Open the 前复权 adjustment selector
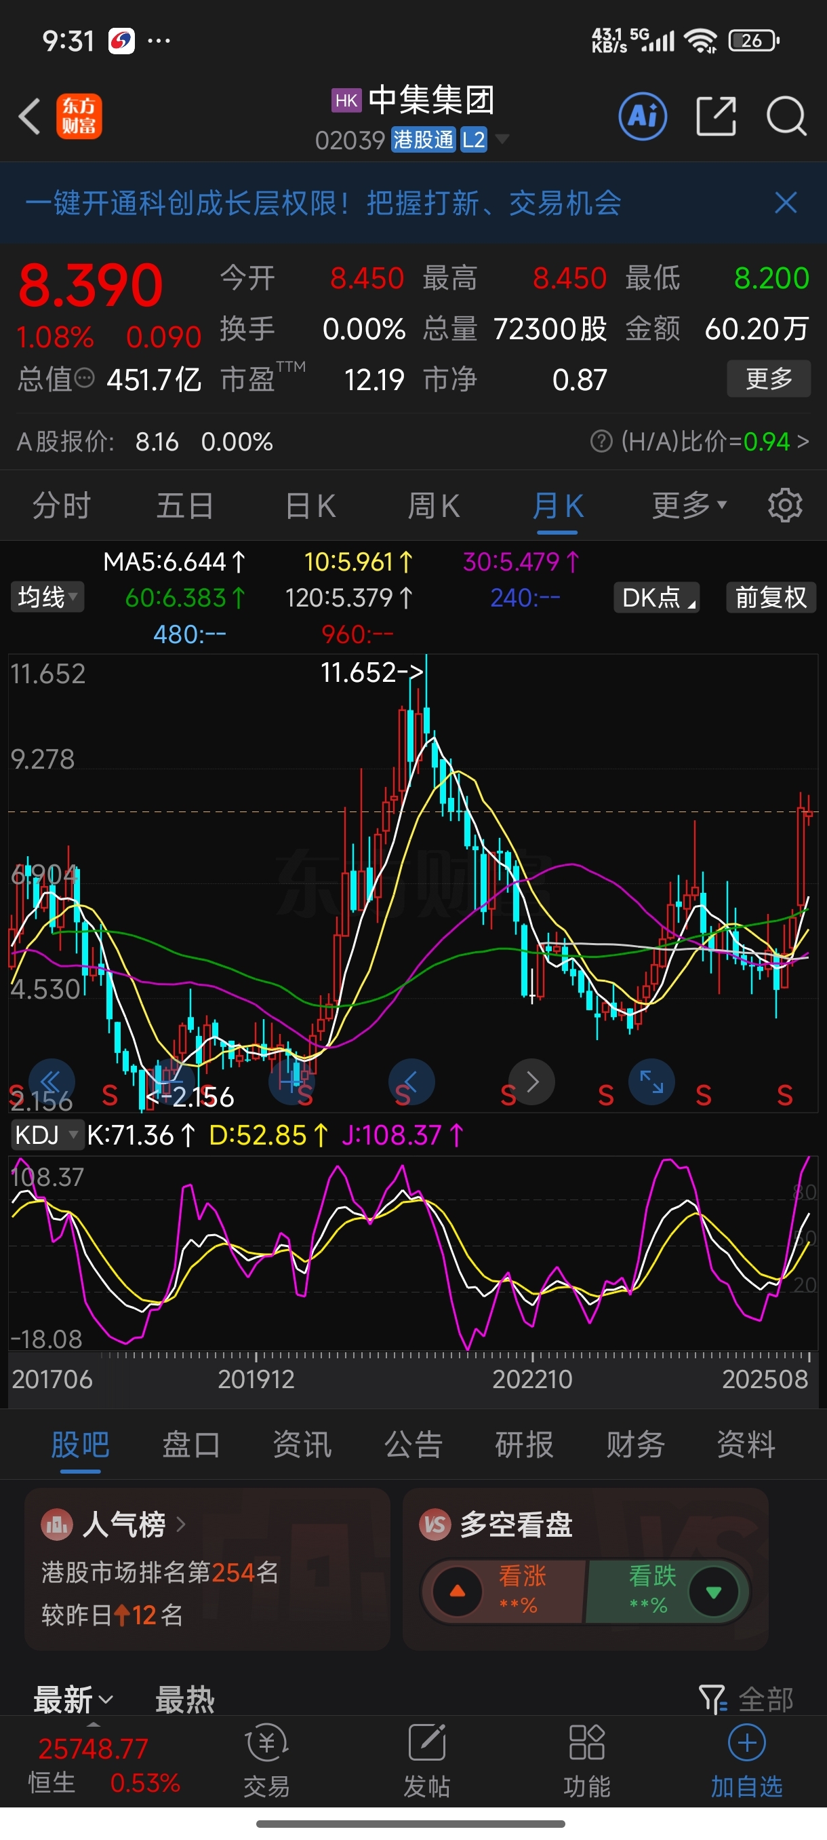The image size is (827, 1840). (771, 597)
